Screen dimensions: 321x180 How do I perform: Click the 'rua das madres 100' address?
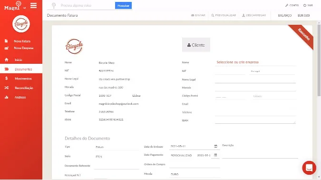[x=111, y=87]
